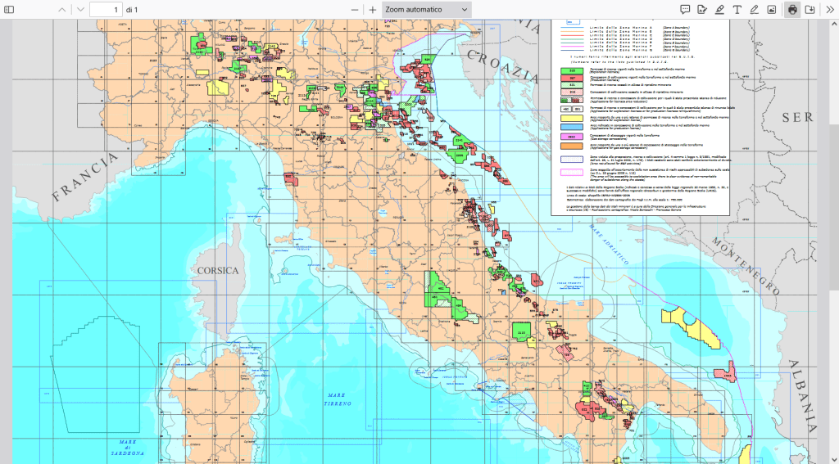The height and width of the screenshot is (464, 839).
Task: Click the CORSICA label on the map
Action: (217, 269)
